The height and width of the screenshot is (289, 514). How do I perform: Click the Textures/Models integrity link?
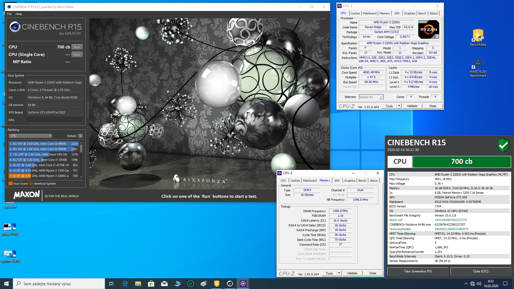400,229
